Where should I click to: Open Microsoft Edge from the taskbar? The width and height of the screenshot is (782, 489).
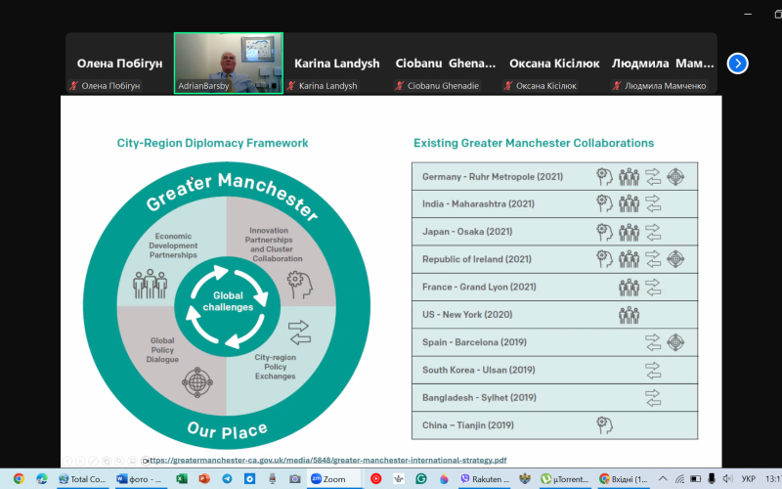[x=41, y=479]
